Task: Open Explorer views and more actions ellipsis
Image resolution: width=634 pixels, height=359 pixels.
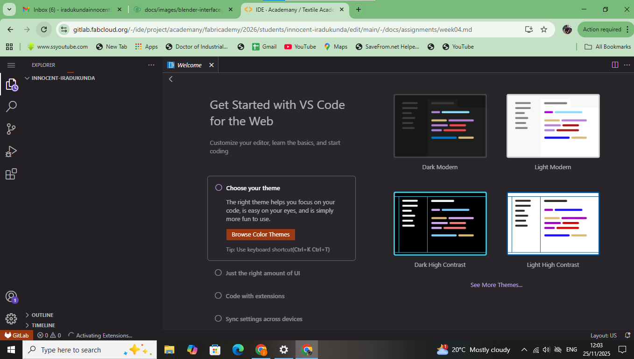Action: [x=151, y=65]
